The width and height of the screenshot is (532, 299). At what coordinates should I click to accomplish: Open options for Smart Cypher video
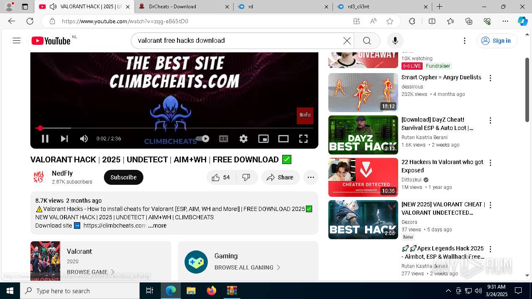[490, 78]
